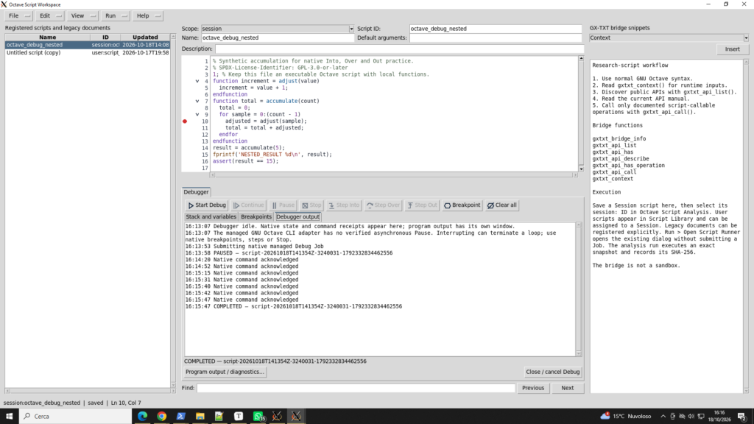Open Program output / diagnostics window

click(x=225, y=372)
